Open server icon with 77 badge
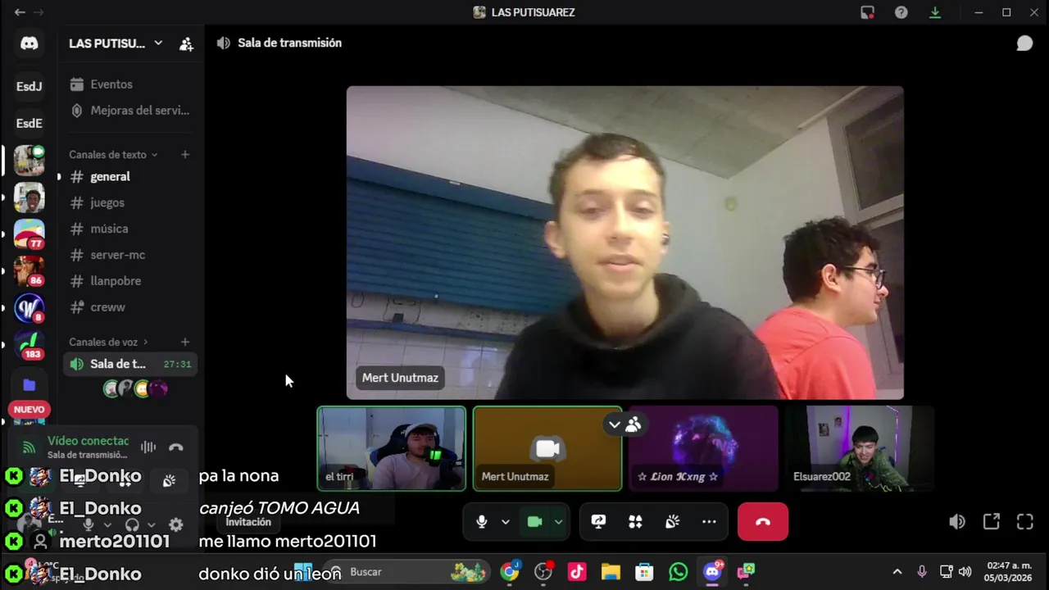Viewport: 1049px width, 590px height. coord(30,234)
